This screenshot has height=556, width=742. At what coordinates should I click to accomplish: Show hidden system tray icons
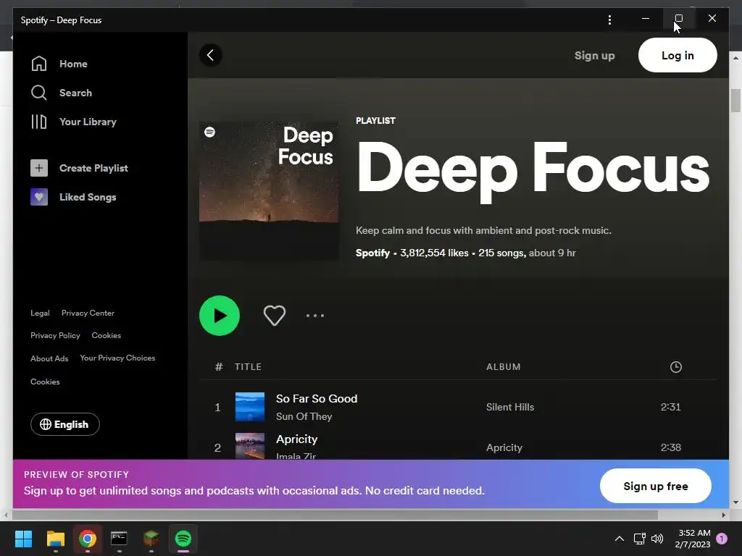(x=619, y=539)
